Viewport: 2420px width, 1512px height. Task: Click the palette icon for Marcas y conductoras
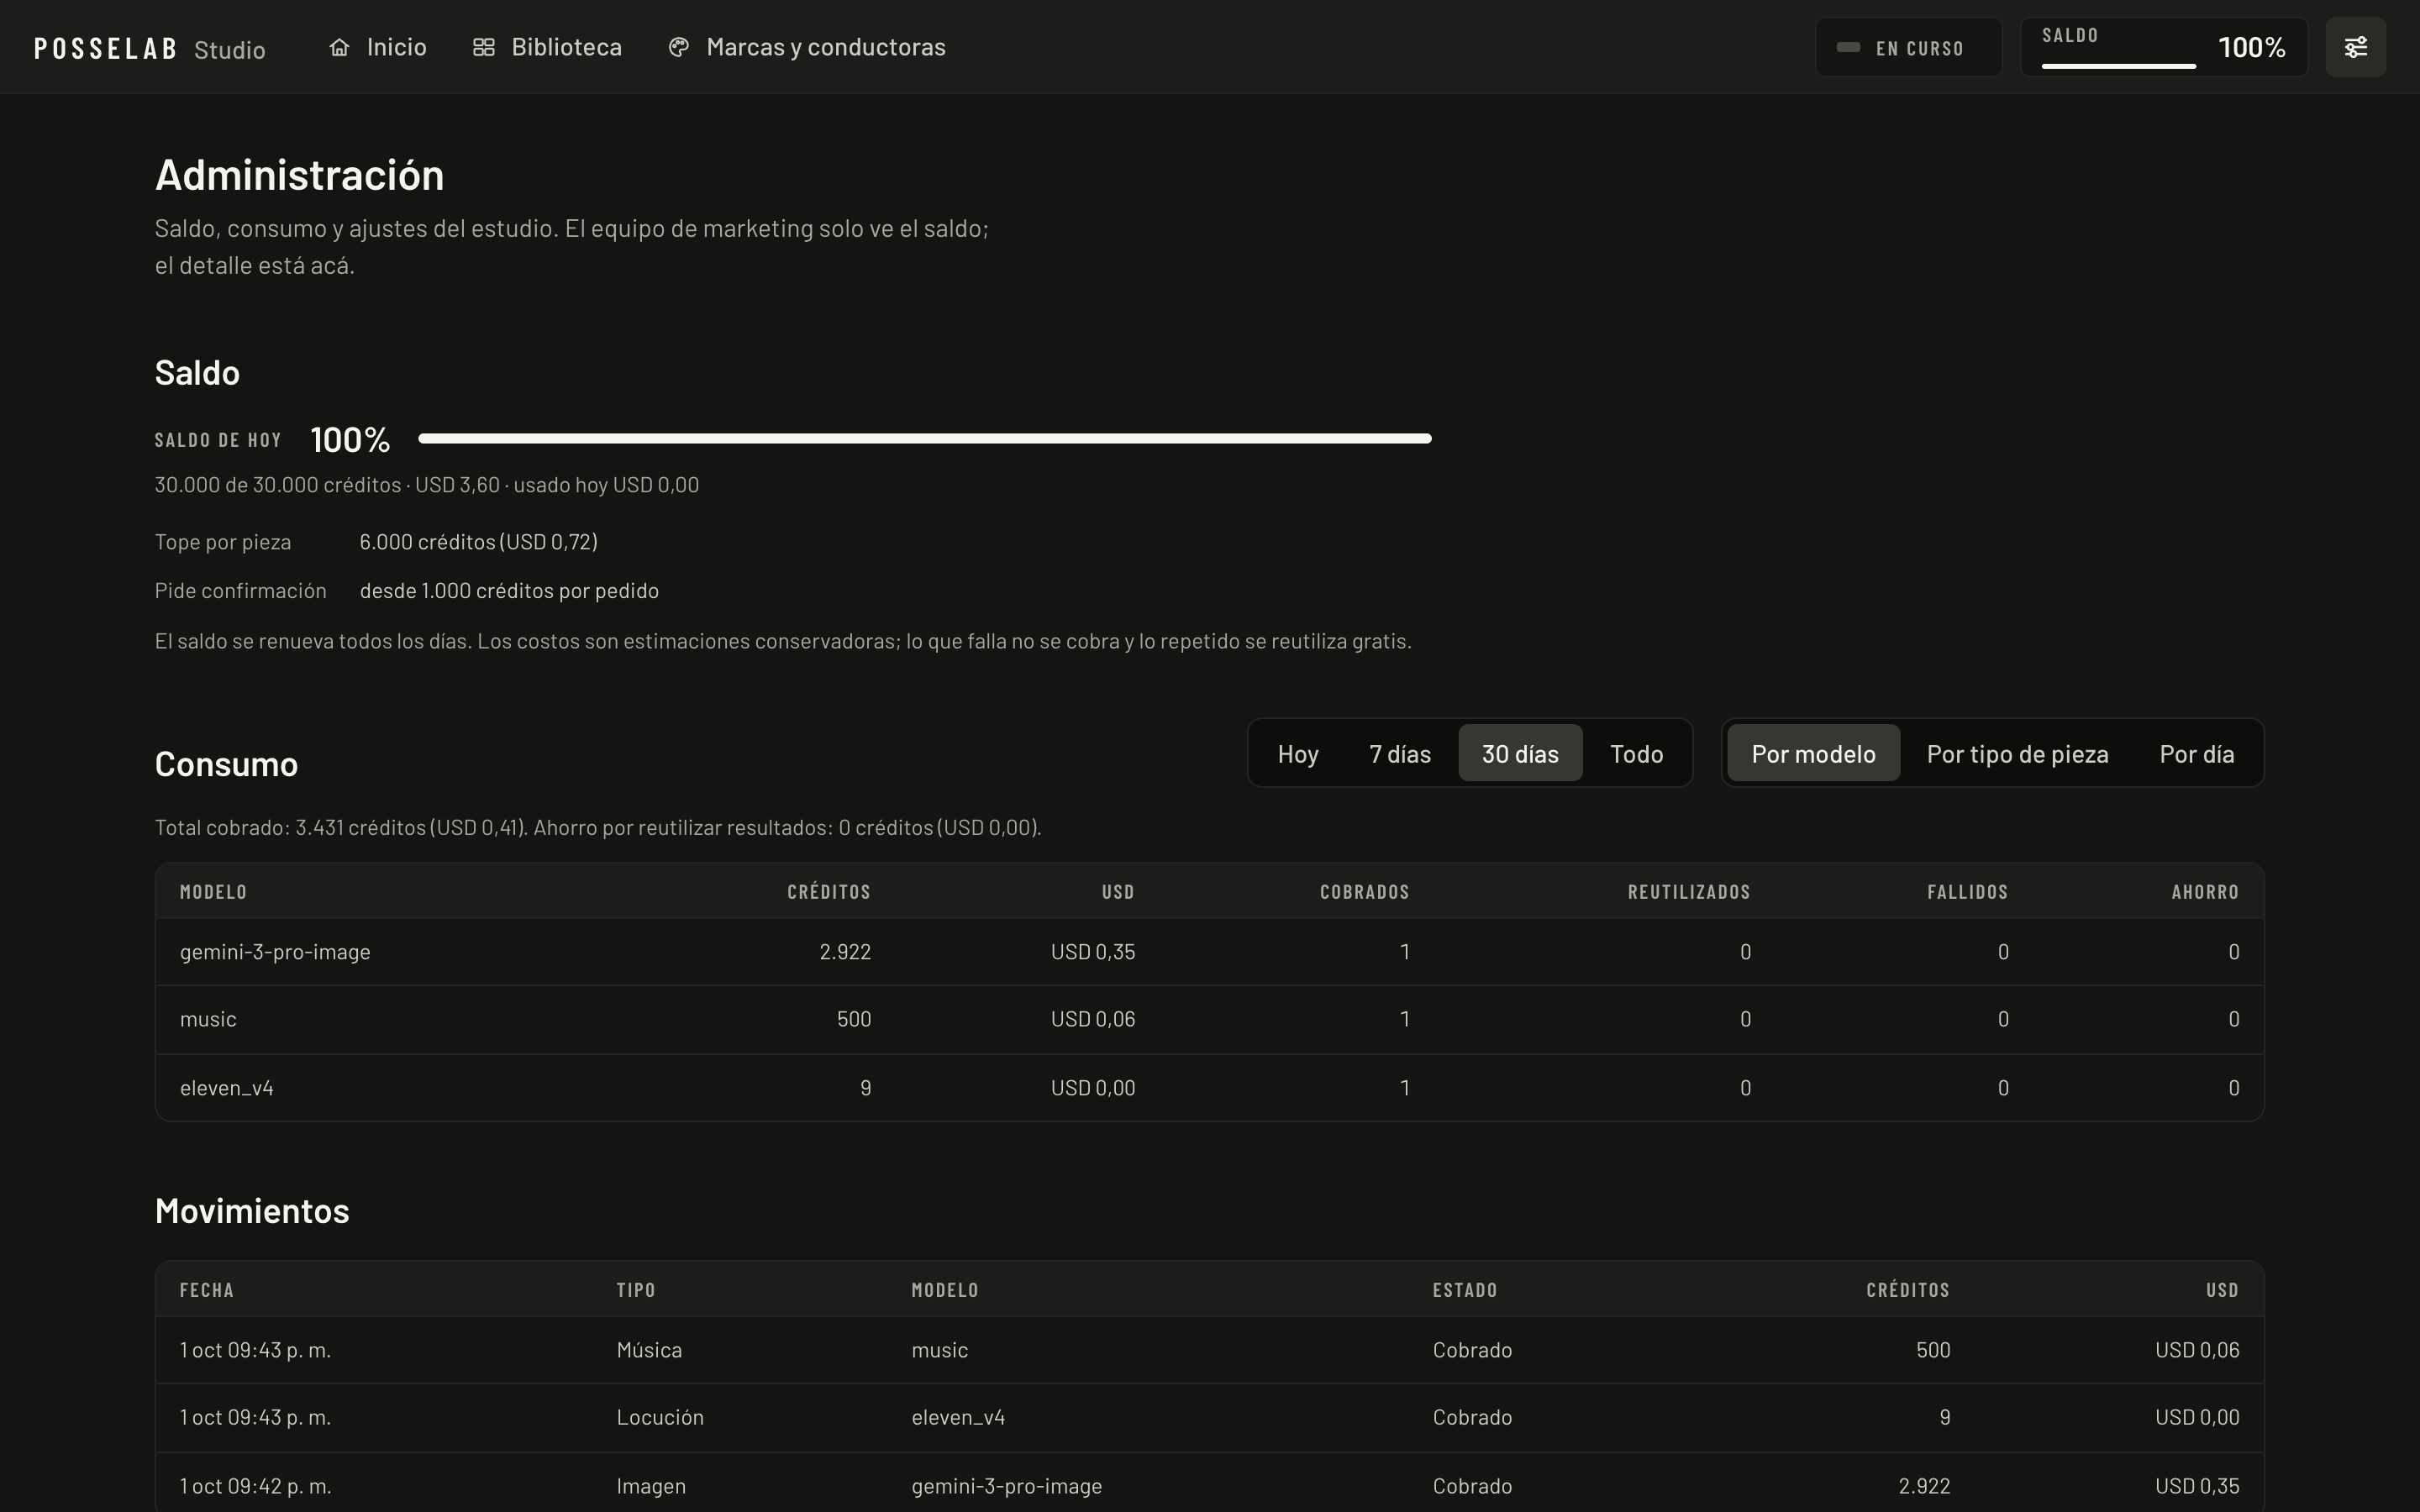coord(679,47)
